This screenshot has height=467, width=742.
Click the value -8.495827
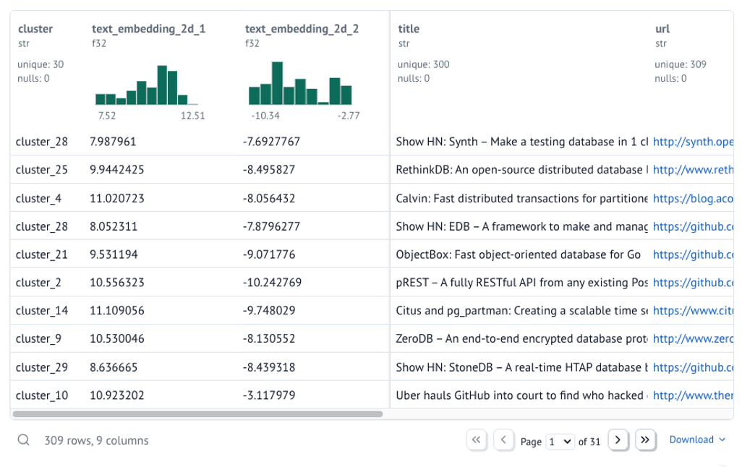(x=269, y=170)
